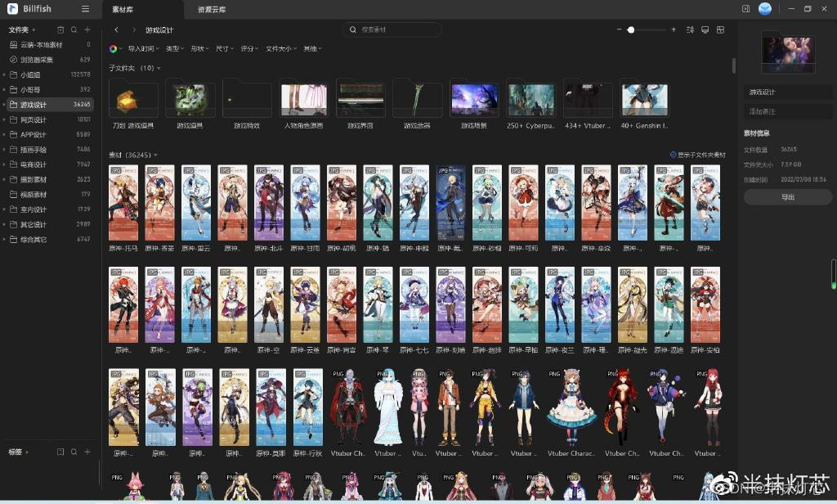This screenshot has height=504, width=837.
Task: Select the 视频素材 folder
Action: click(x=48, y=195)
